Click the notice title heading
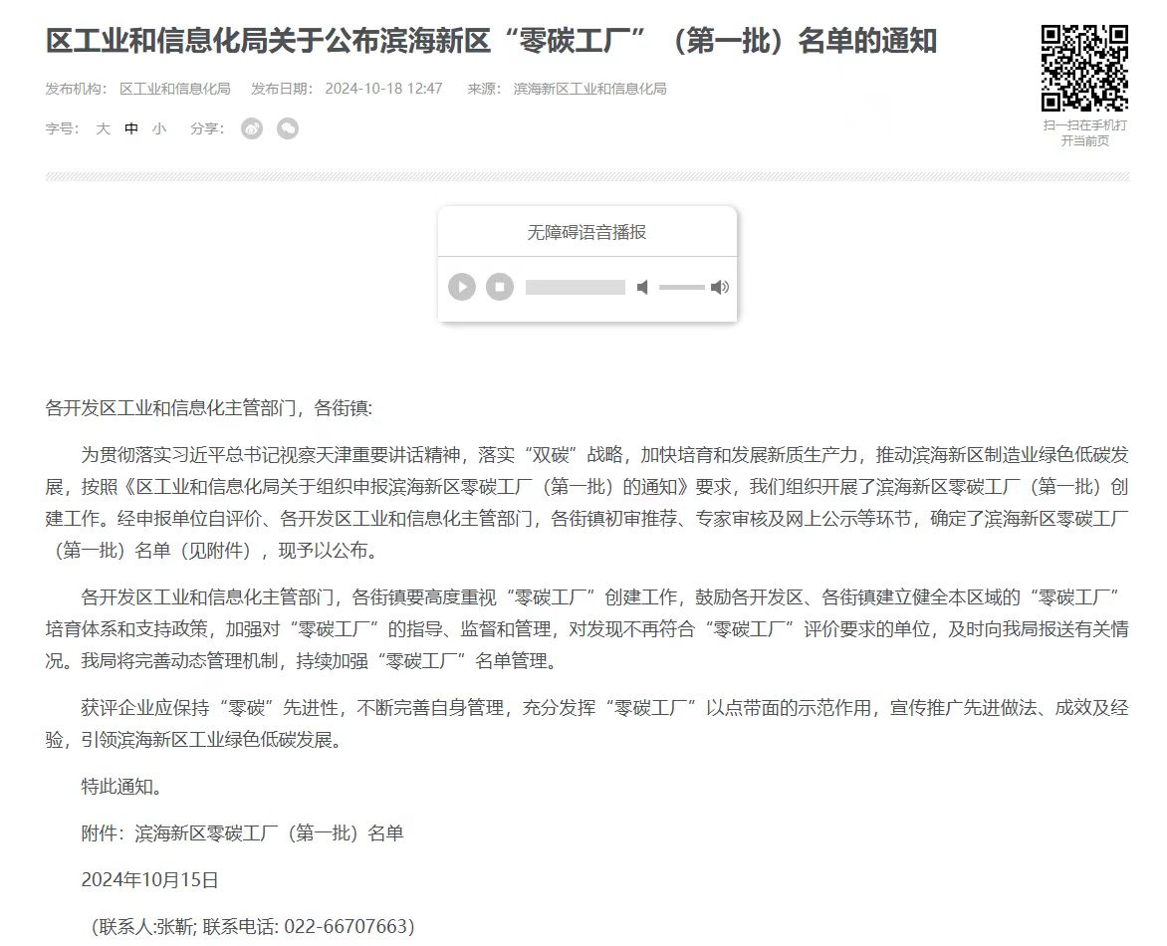Viewport: 1167px width, 946px height. [x=491, y=41]
